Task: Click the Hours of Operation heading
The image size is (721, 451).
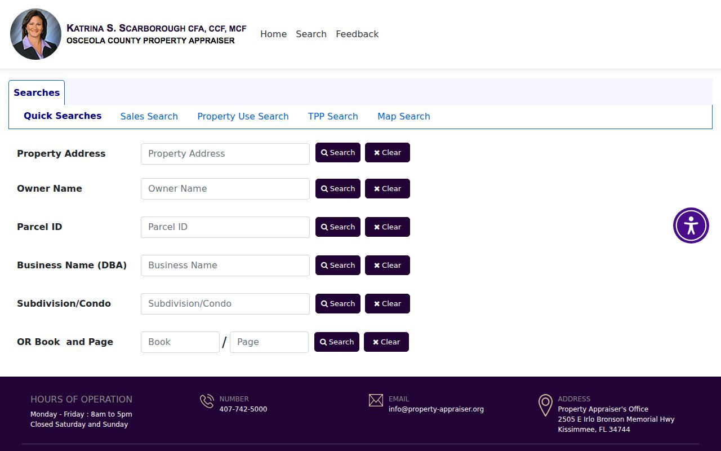Action: pyautogui.click(x=82, y=399)
